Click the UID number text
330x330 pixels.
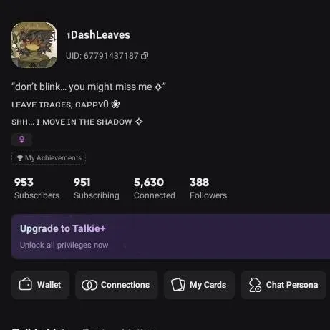tap(102, 56)
